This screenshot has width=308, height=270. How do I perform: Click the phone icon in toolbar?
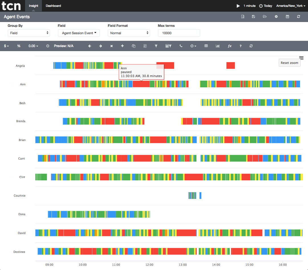coord(181,46)
